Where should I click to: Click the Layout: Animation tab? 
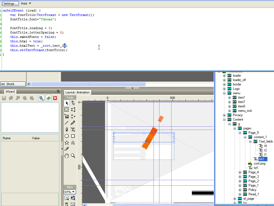coord(77,92)
